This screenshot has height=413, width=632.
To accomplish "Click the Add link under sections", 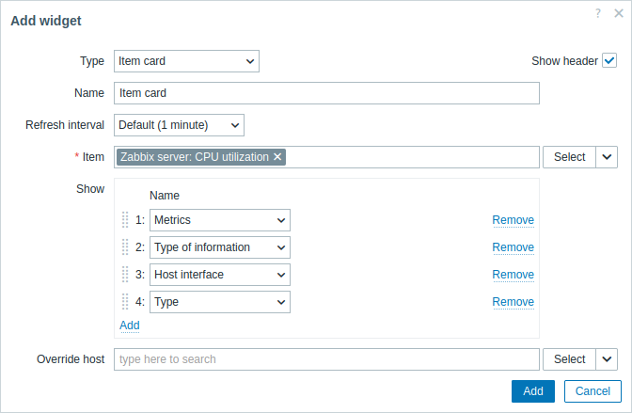I will (x=130, y=326).
